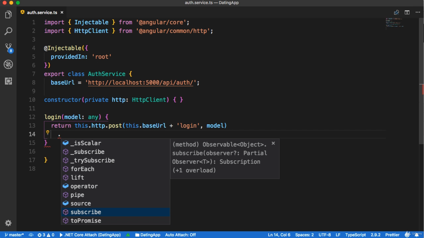Open the TypeScript language mode selector
424x238 pixels.
pyautogui.click(x=355, y=235)
